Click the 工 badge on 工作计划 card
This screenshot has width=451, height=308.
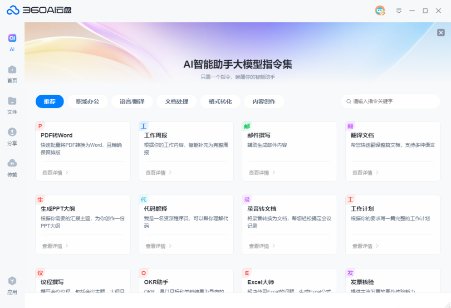pos(350,200)
